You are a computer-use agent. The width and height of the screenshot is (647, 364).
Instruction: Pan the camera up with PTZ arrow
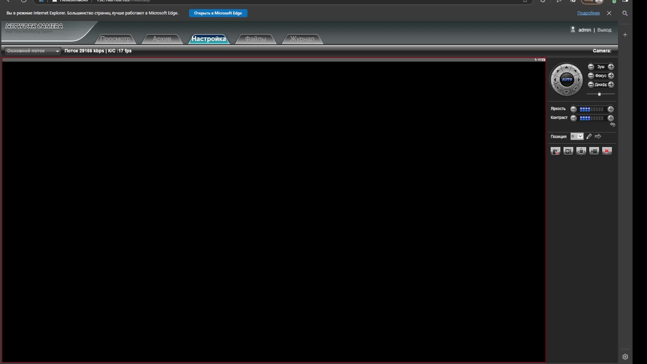tap(566, 67)
